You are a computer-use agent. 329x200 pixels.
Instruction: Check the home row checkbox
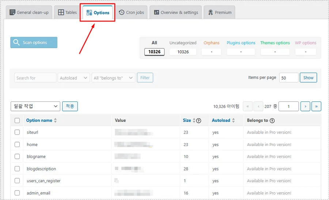pos(17,145)
